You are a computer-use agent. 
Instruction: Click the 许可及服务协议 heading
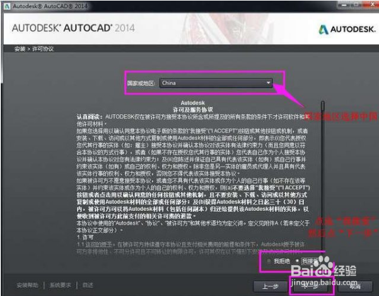pos(193,110)
